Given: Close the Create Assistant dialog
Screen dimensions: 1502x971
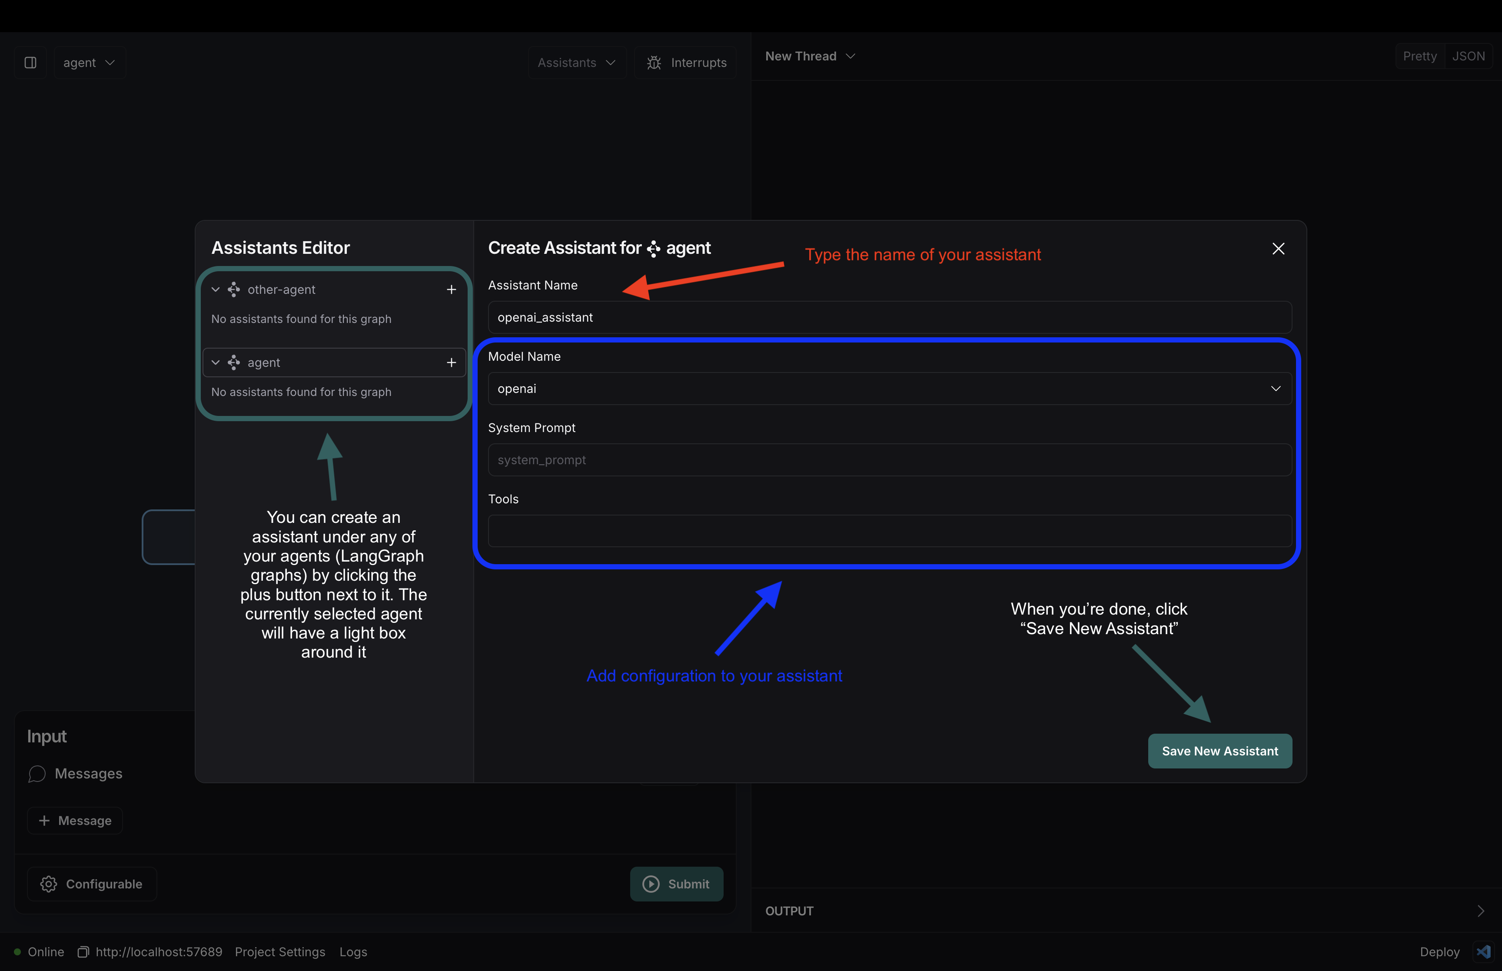Looking at the screenshot, I should [1278, 249].
